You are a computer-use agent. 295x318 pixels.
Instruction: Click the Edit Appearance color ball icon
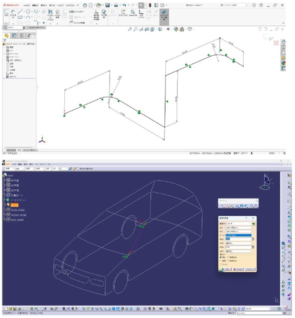[176, 29]
